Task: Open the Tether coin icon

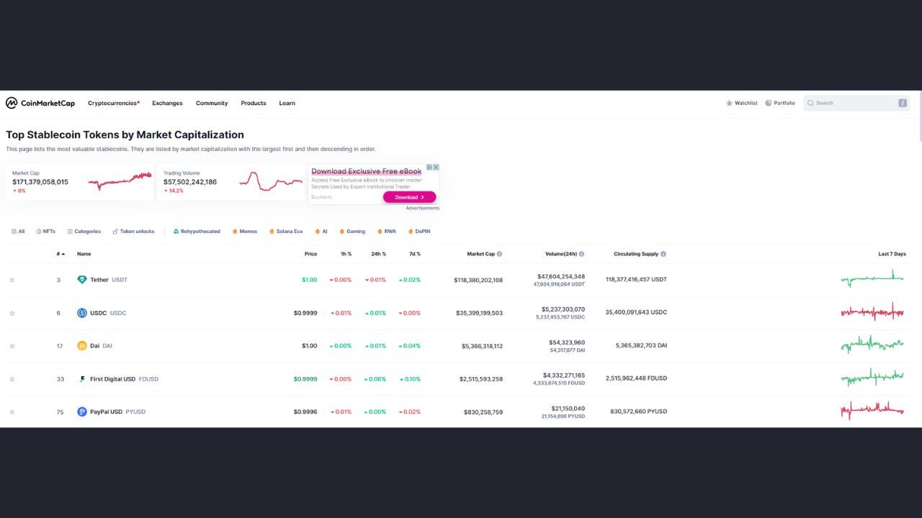Action: point(82,280)
